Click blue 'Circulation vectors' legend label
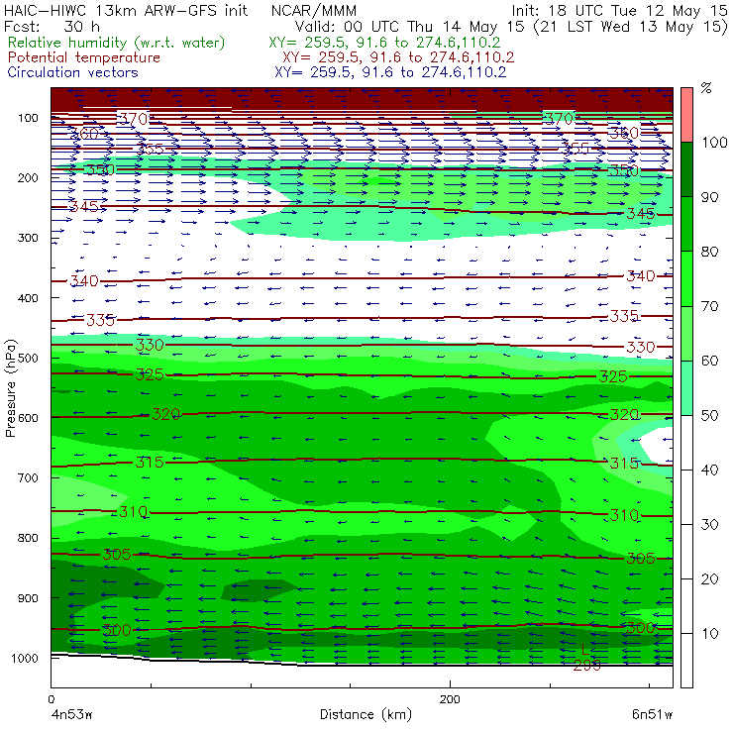733x733 pixels. [72, 72]
